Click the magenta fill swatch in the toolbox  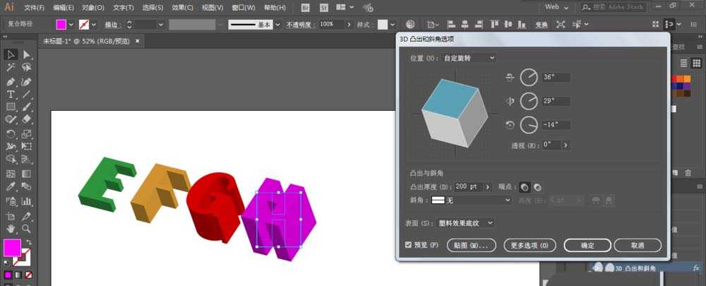12,248
